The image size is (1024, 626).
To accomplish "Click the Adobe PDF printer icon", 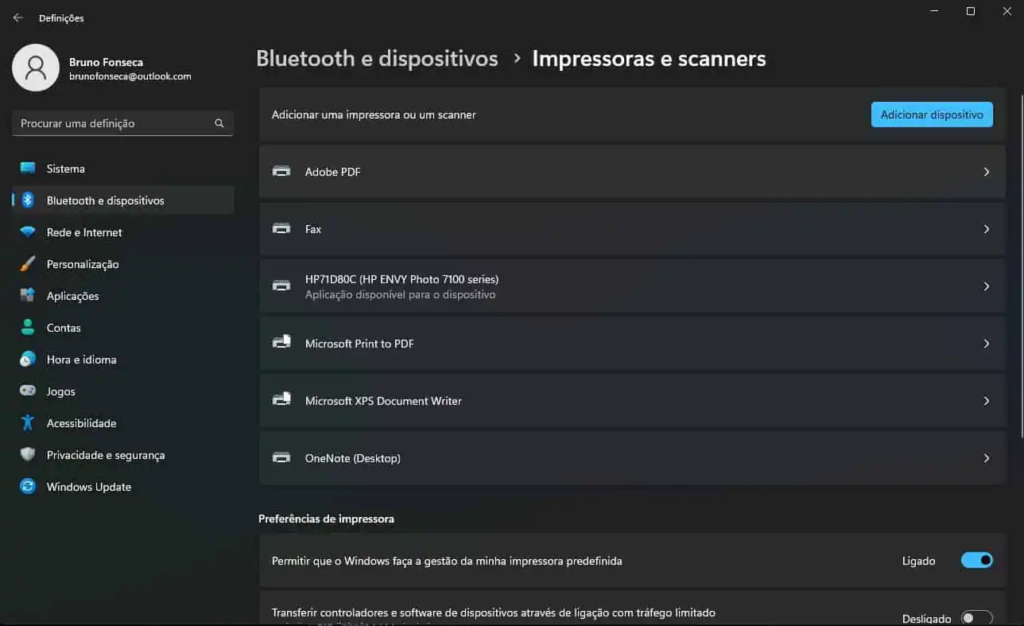I will pyautogui.click(x=281, y=172).
